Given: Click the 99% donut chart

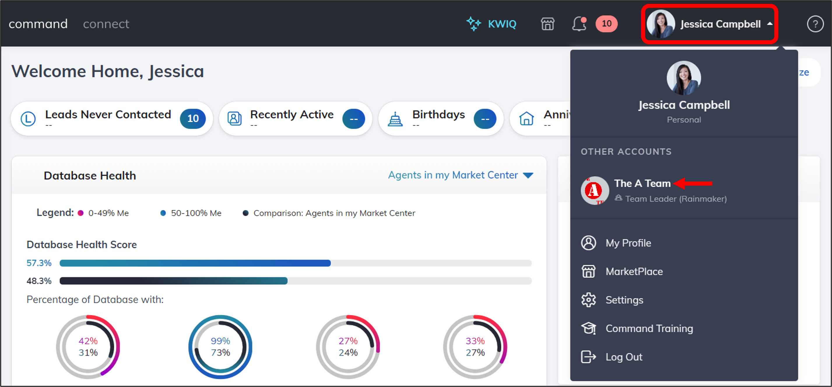Looking at the screenshot, I should pos(220,347).
